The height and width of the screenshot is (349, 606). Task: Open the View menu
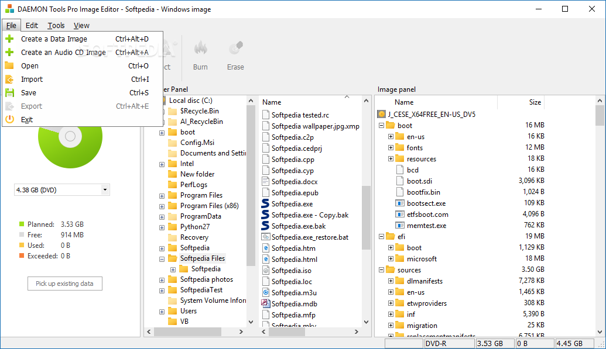(81, 26)
